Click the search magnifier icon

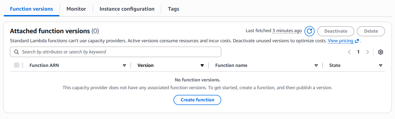pos(16,52)
